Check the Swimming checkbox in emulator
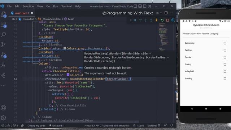 click(225, 43)
